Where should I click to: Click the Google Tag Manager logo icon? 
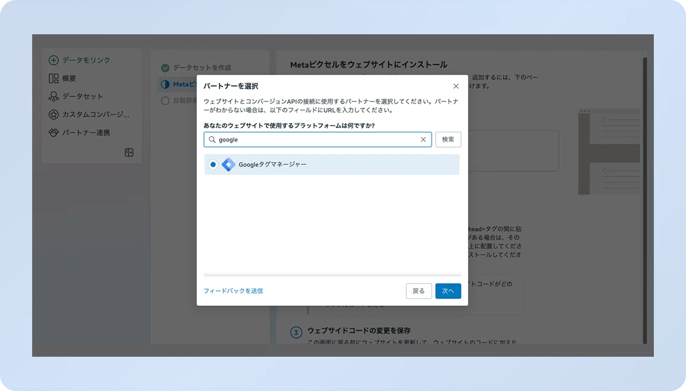tap(229, 164)
